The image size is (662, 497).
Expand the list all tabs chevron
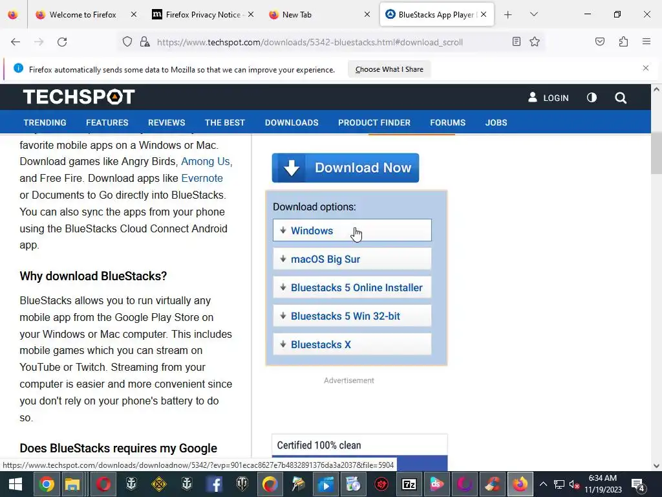533,14
